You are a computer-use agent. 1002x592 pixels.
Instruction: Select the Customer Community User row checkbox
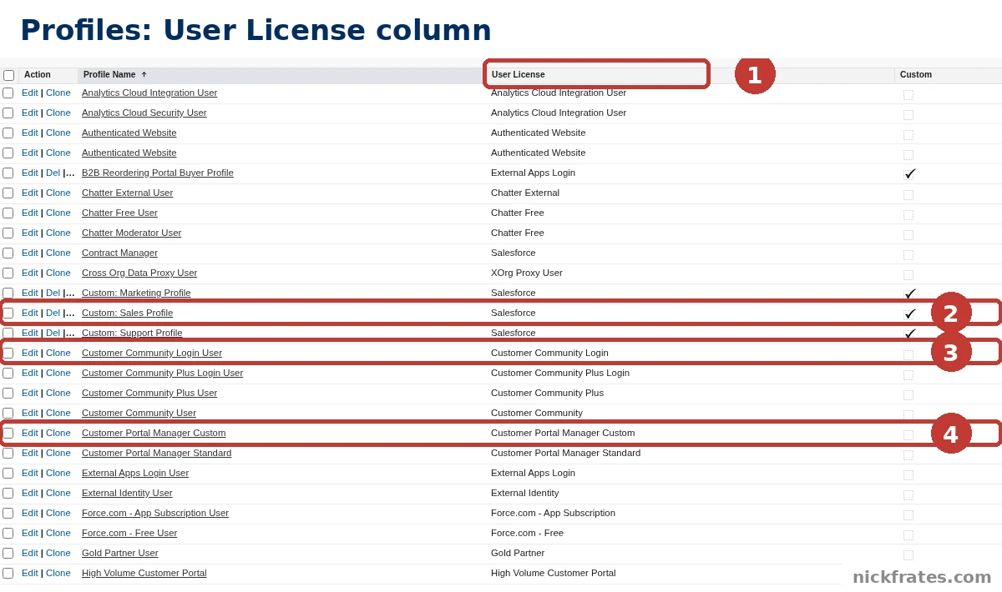point(8,414)
